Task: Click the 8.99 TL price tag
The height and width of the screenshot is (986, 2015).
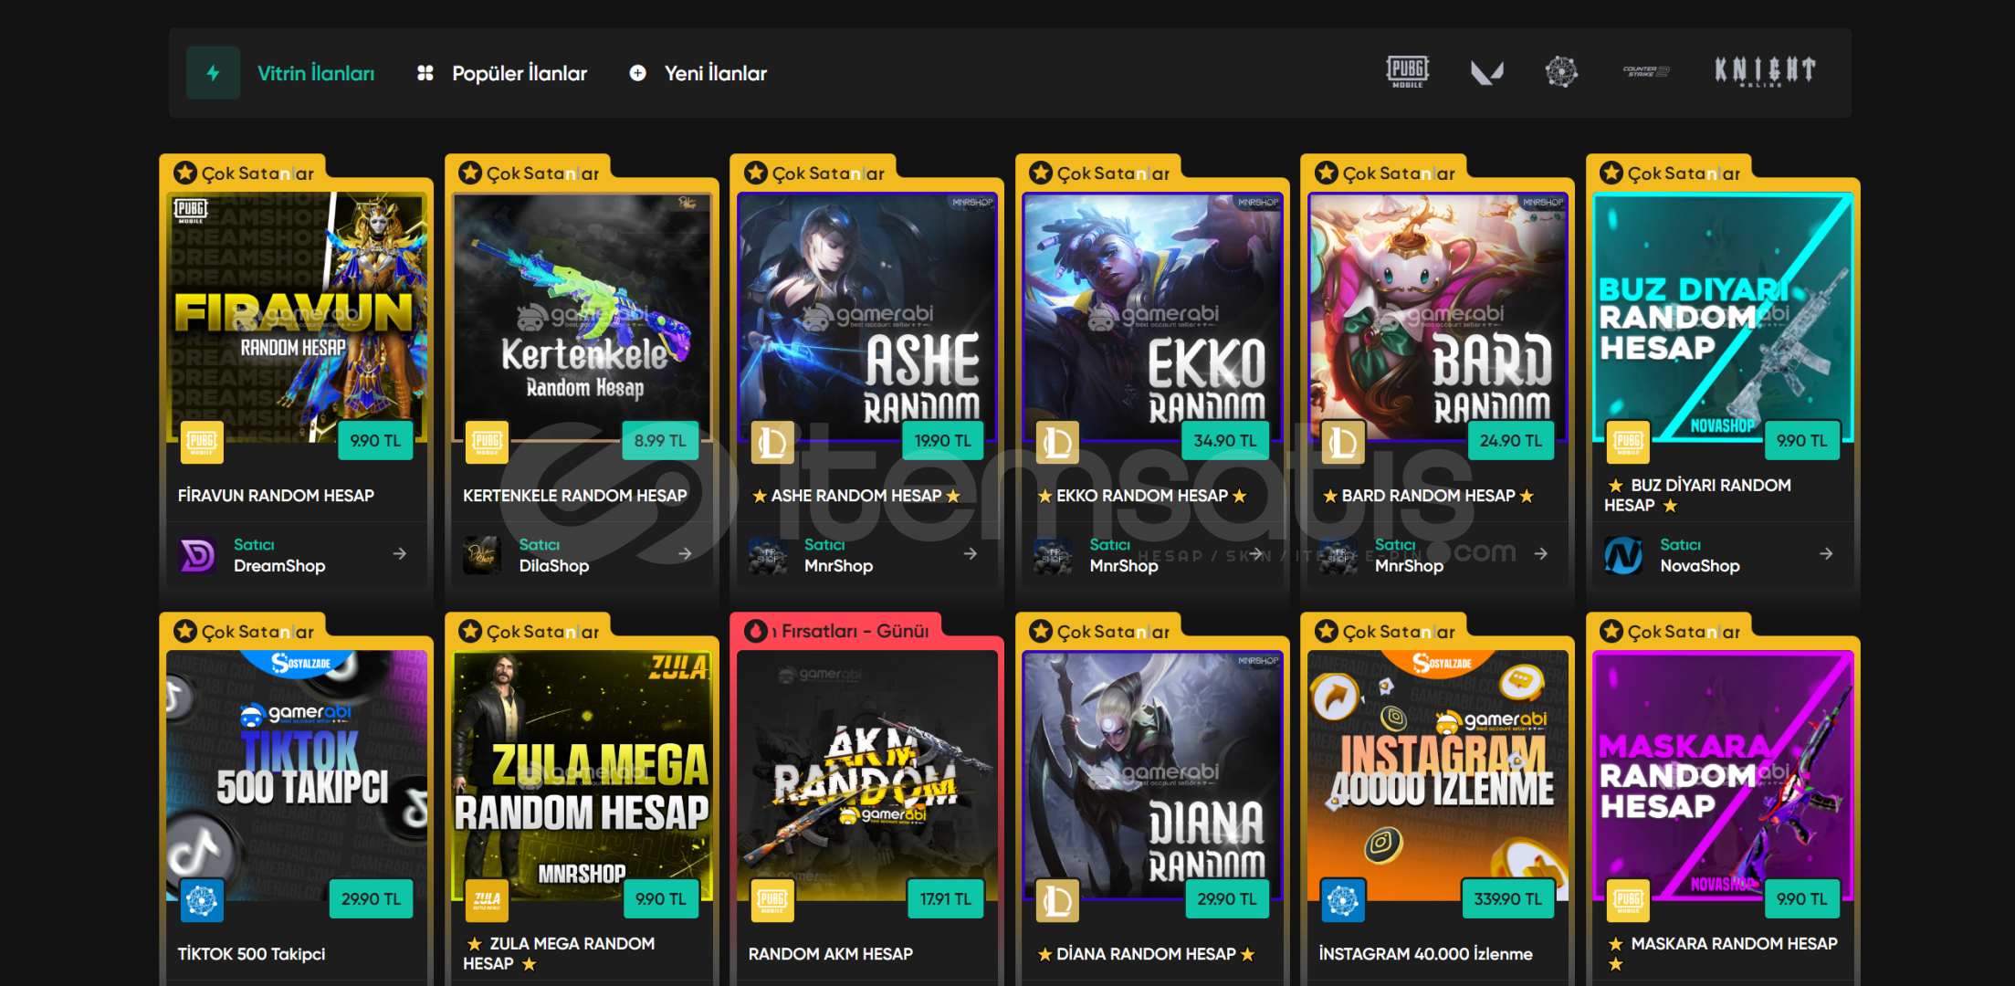Action: tap(660, 441)
